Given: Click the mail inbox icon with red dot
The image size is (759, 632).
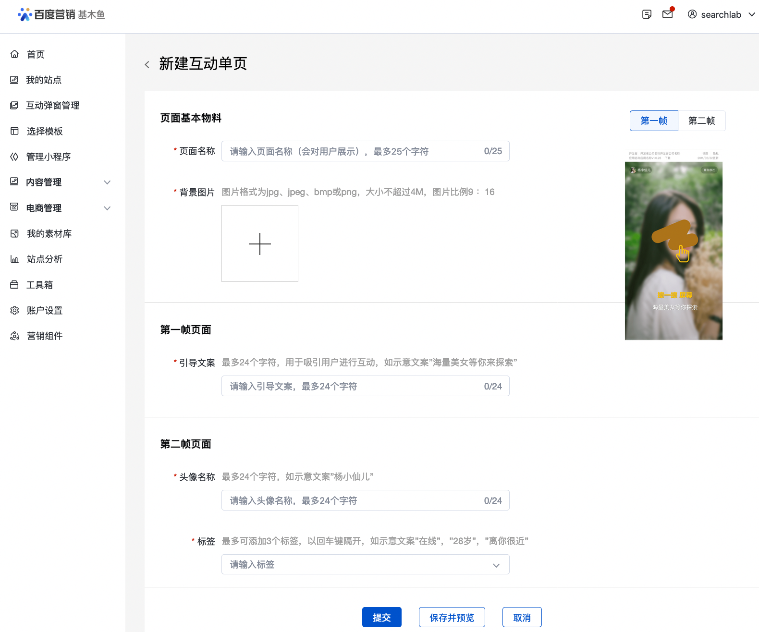Looking at the screenshot, I should click(667, 14).
